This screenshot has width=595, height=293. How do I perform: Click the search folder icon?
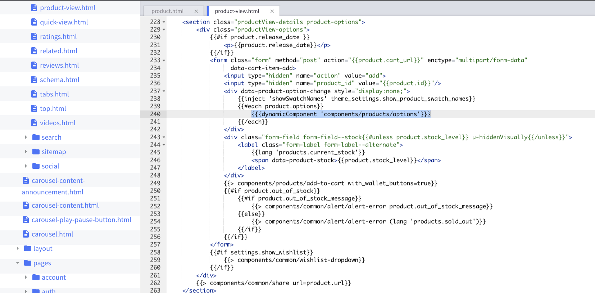click(x=36, y=137)
